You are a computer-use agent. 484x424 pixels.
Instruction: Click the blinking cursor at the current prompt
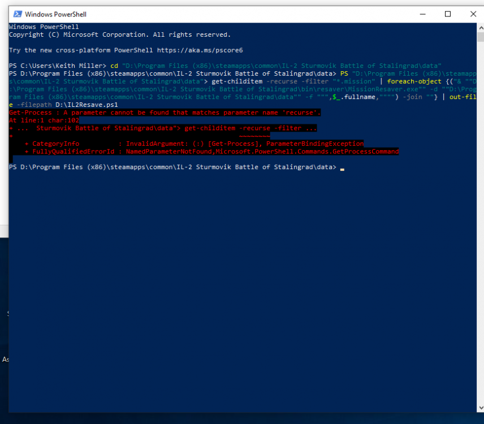coord(342,168)
